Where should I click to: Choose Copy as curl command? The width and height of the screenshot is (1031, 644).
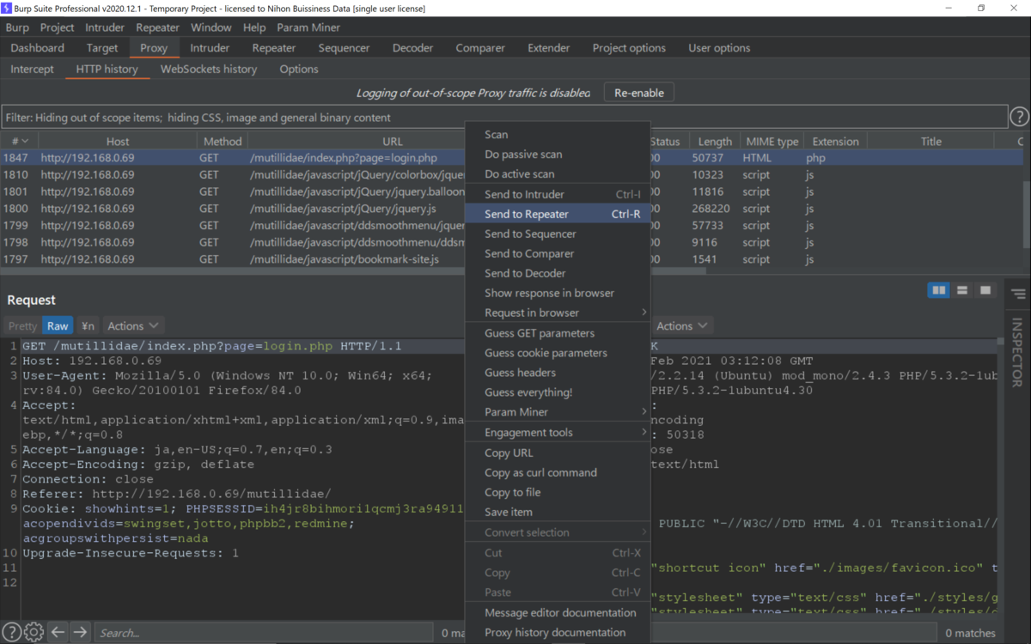point(557,472)
